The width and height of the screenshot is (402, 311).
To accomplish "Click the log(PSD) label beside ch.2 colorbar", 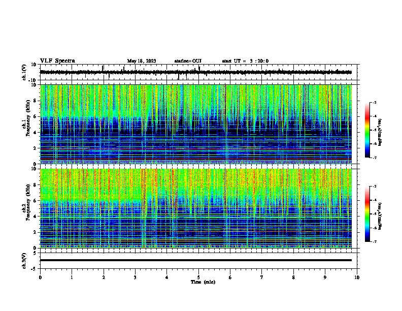I will pyautogui.click(x=380, y=216).
